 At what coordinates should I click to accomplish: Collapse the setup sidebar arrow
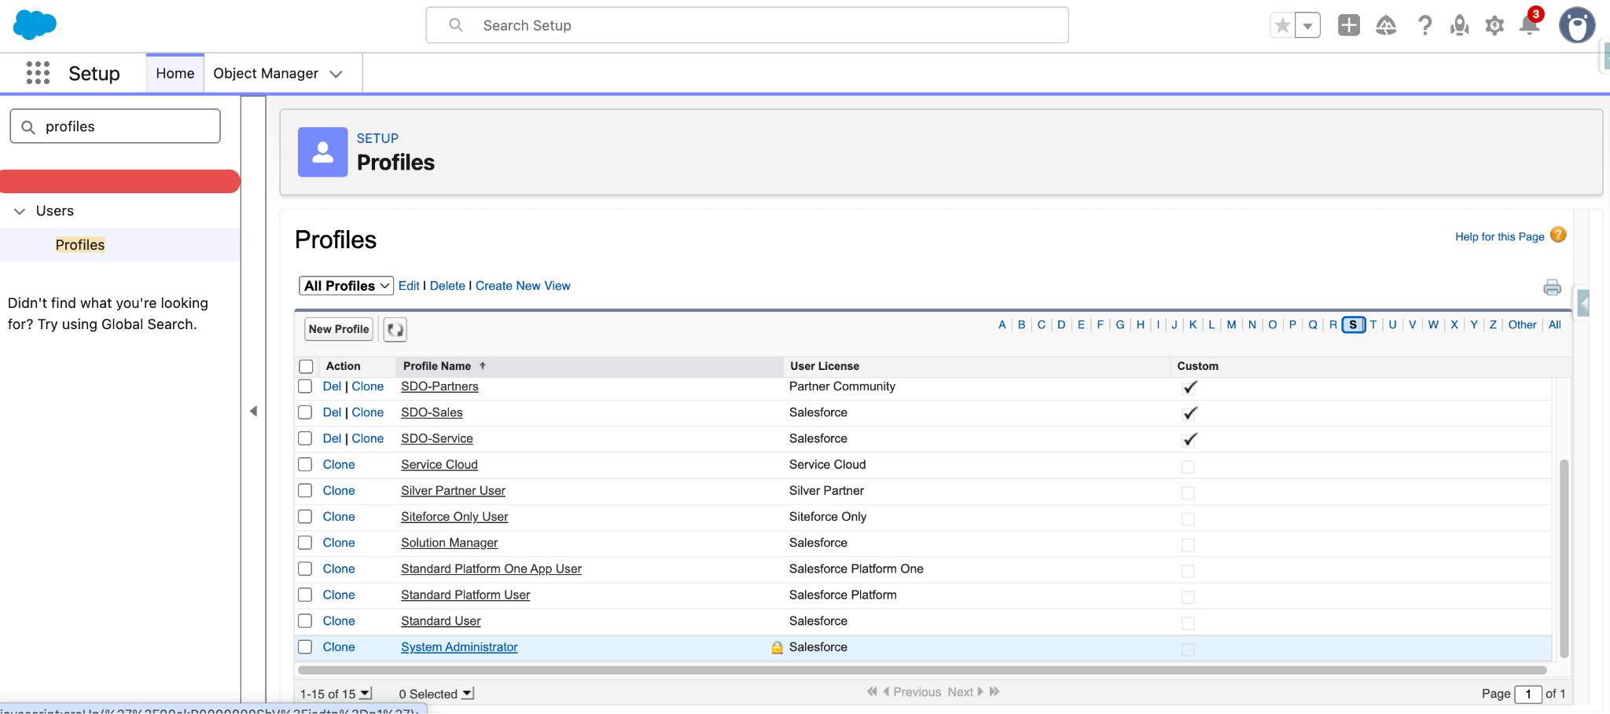pos(253,411)
